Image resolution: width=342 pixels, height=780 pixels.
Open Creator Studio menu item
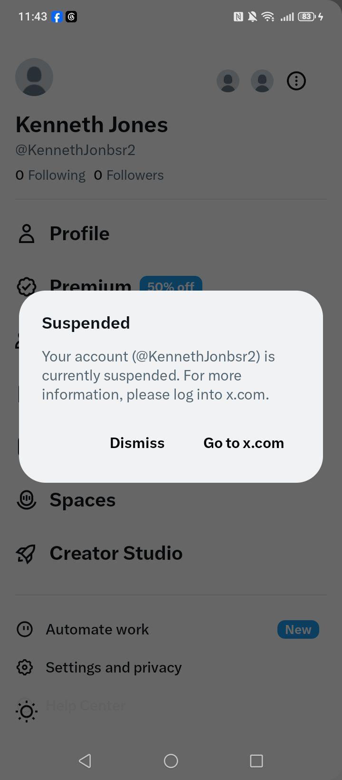click(x=171, y=553)
